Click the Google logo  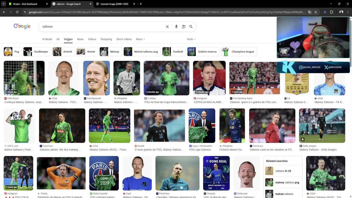[22, 26]
